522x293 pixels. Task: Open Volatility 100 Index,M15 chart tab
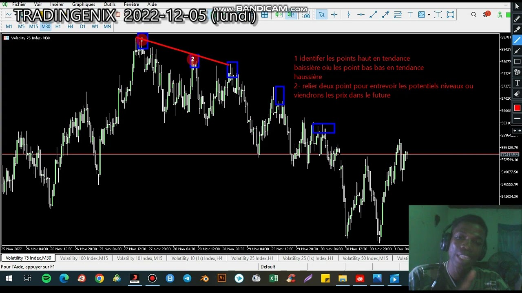tap(84, 258)
